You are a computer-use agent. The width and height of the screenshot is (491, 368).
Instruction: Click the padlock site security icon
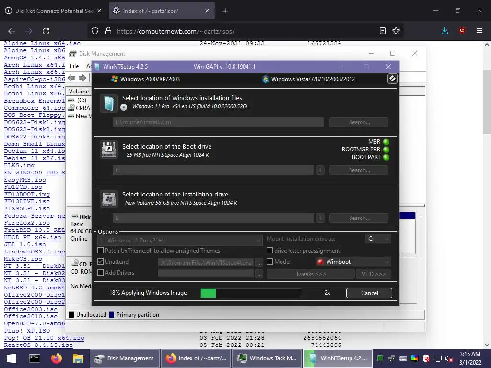(x=108, y=31)
